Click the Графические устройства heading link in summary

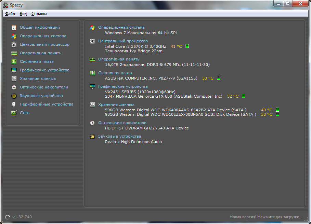(x=123, y=86)
